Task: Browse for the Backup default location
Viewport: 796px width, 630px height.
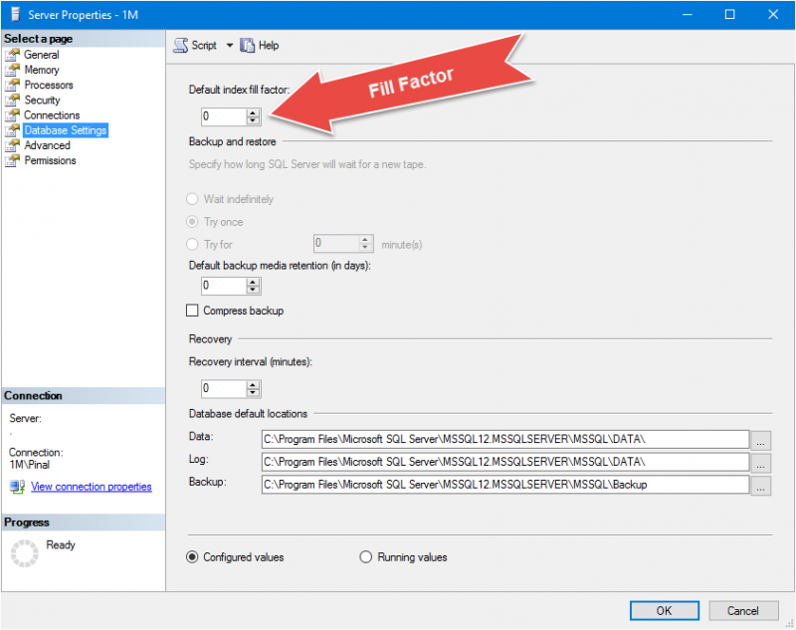Action: point(761,487)
